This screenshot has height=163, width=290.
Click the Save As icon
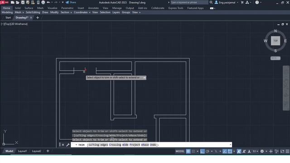coord(28,2)
